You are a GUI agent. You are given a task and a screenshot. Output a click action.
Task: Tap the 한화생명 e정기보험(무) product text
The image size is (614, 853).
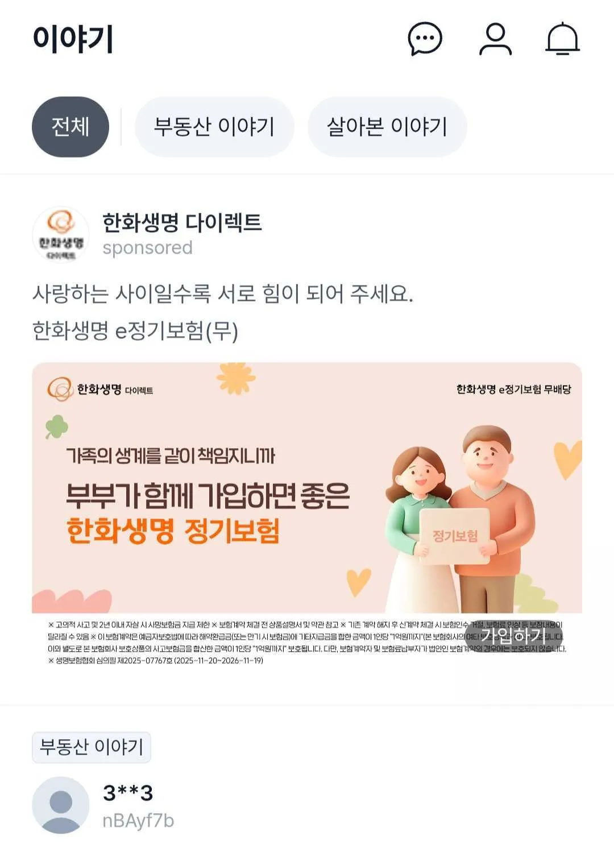pos(135,331)
